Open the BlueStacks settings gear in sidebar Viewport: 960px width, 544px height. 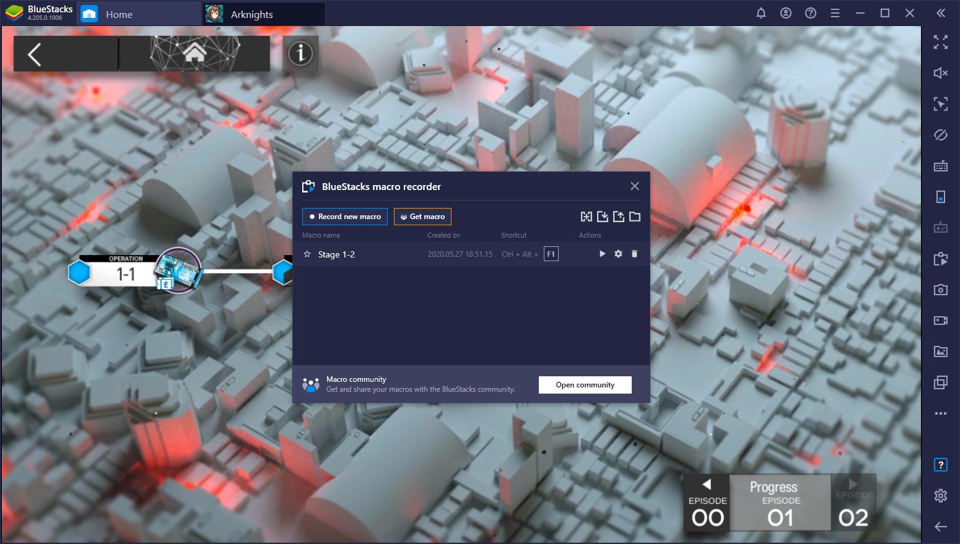941,496
